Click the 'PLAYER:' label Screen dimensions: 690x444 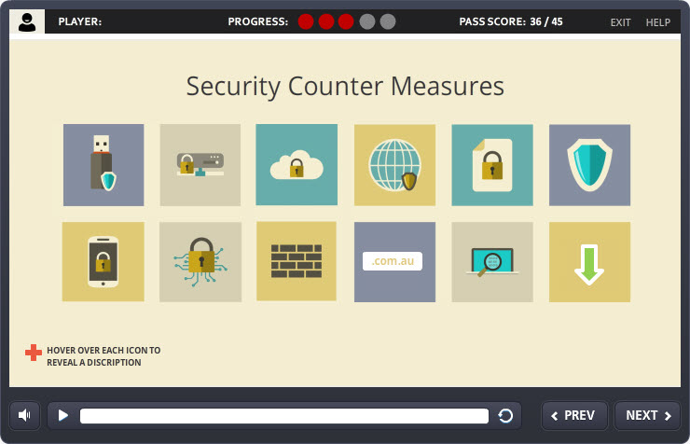coord(80,21)
